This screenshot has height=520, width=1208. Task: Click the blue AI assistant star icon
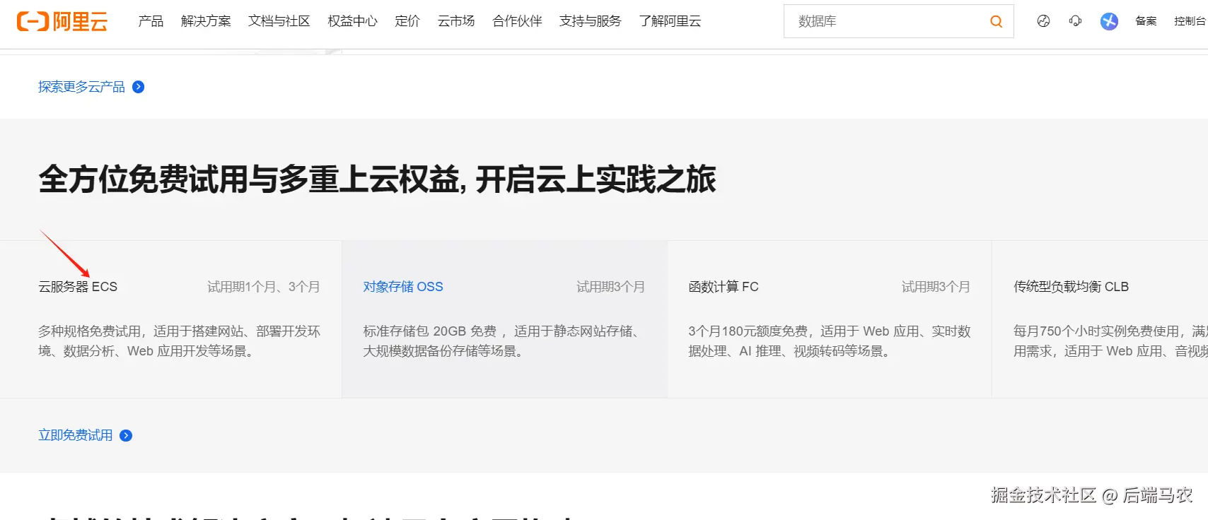coord(1109,21)
